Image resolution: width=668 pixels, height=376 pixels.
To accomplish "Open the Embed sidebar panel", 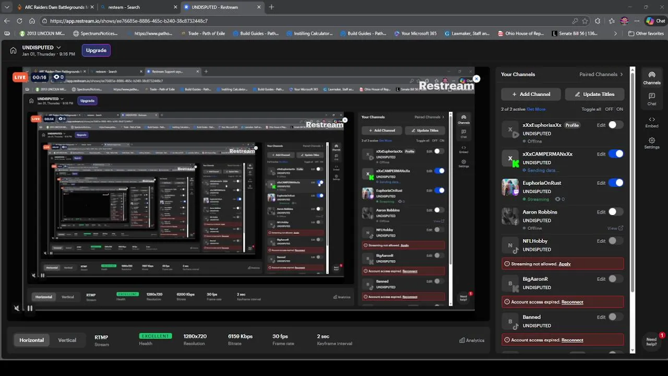I will [651, 122].
